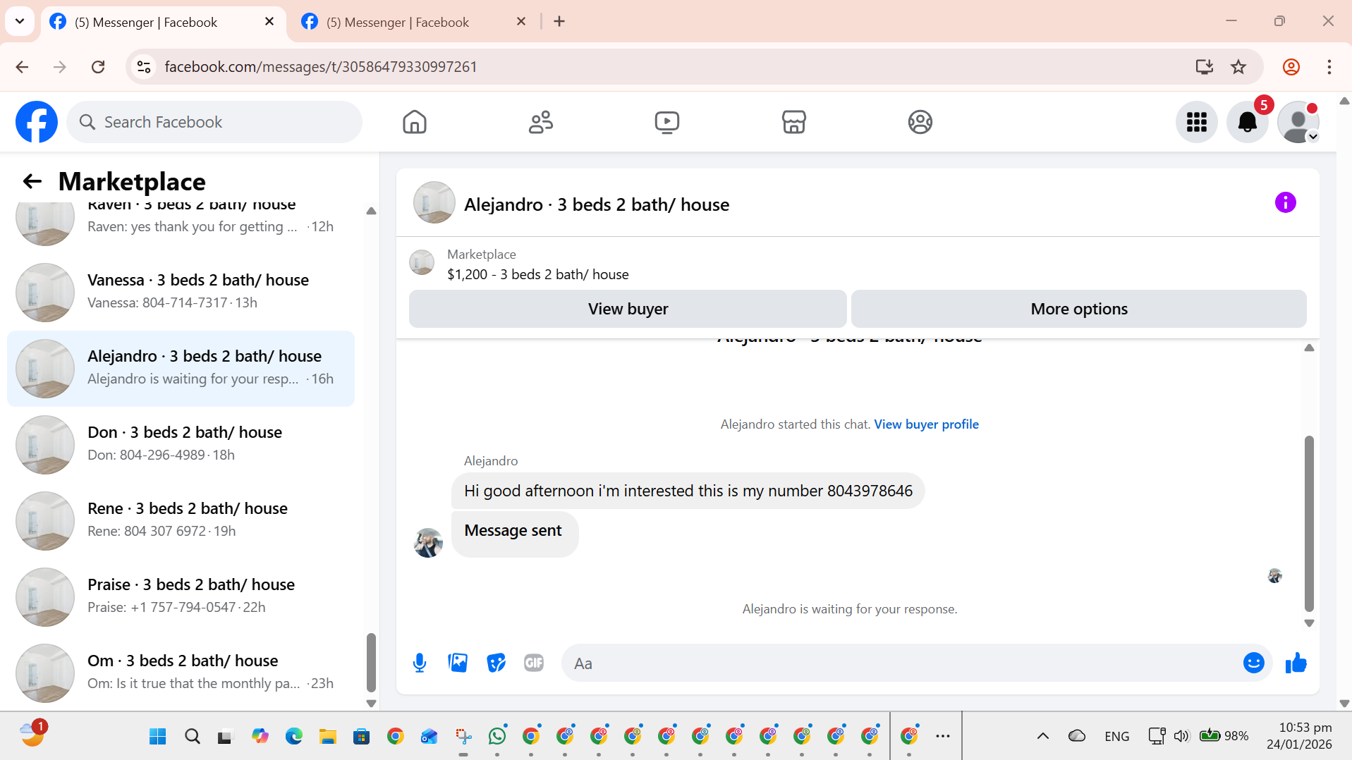Open the Groups icon in top navigation
Screen dimensions: 1352x760
coord(920,122)
